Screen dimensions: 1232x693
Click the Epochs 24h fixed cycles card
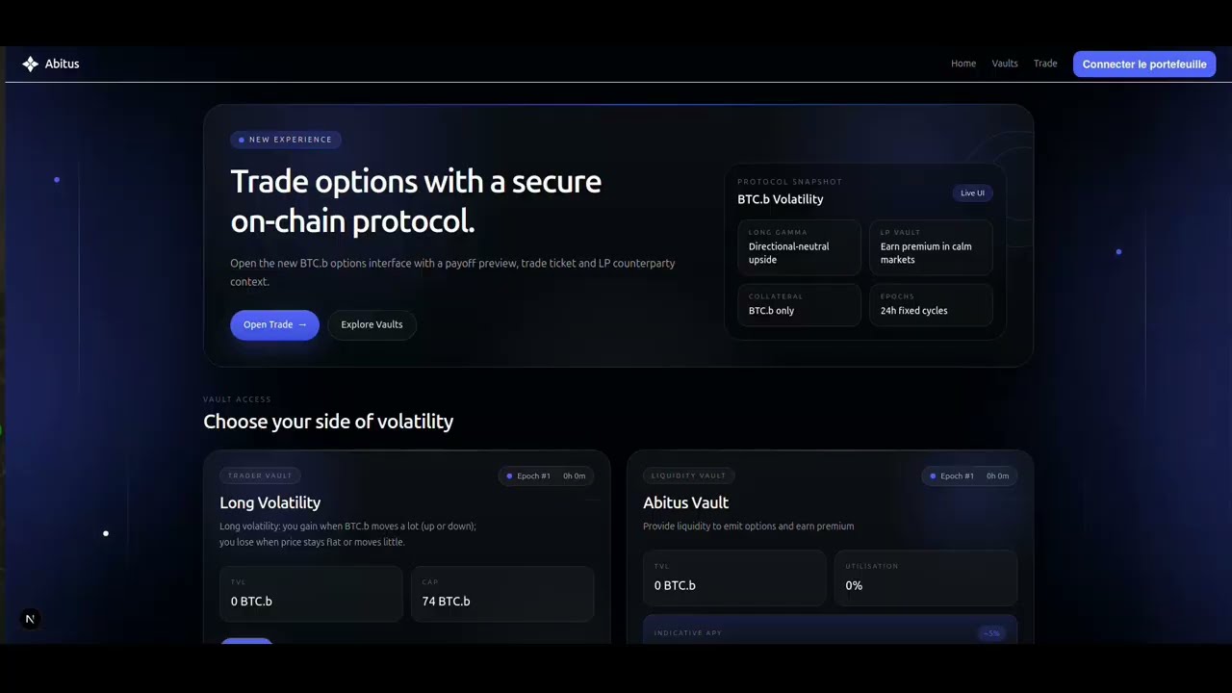931,305
